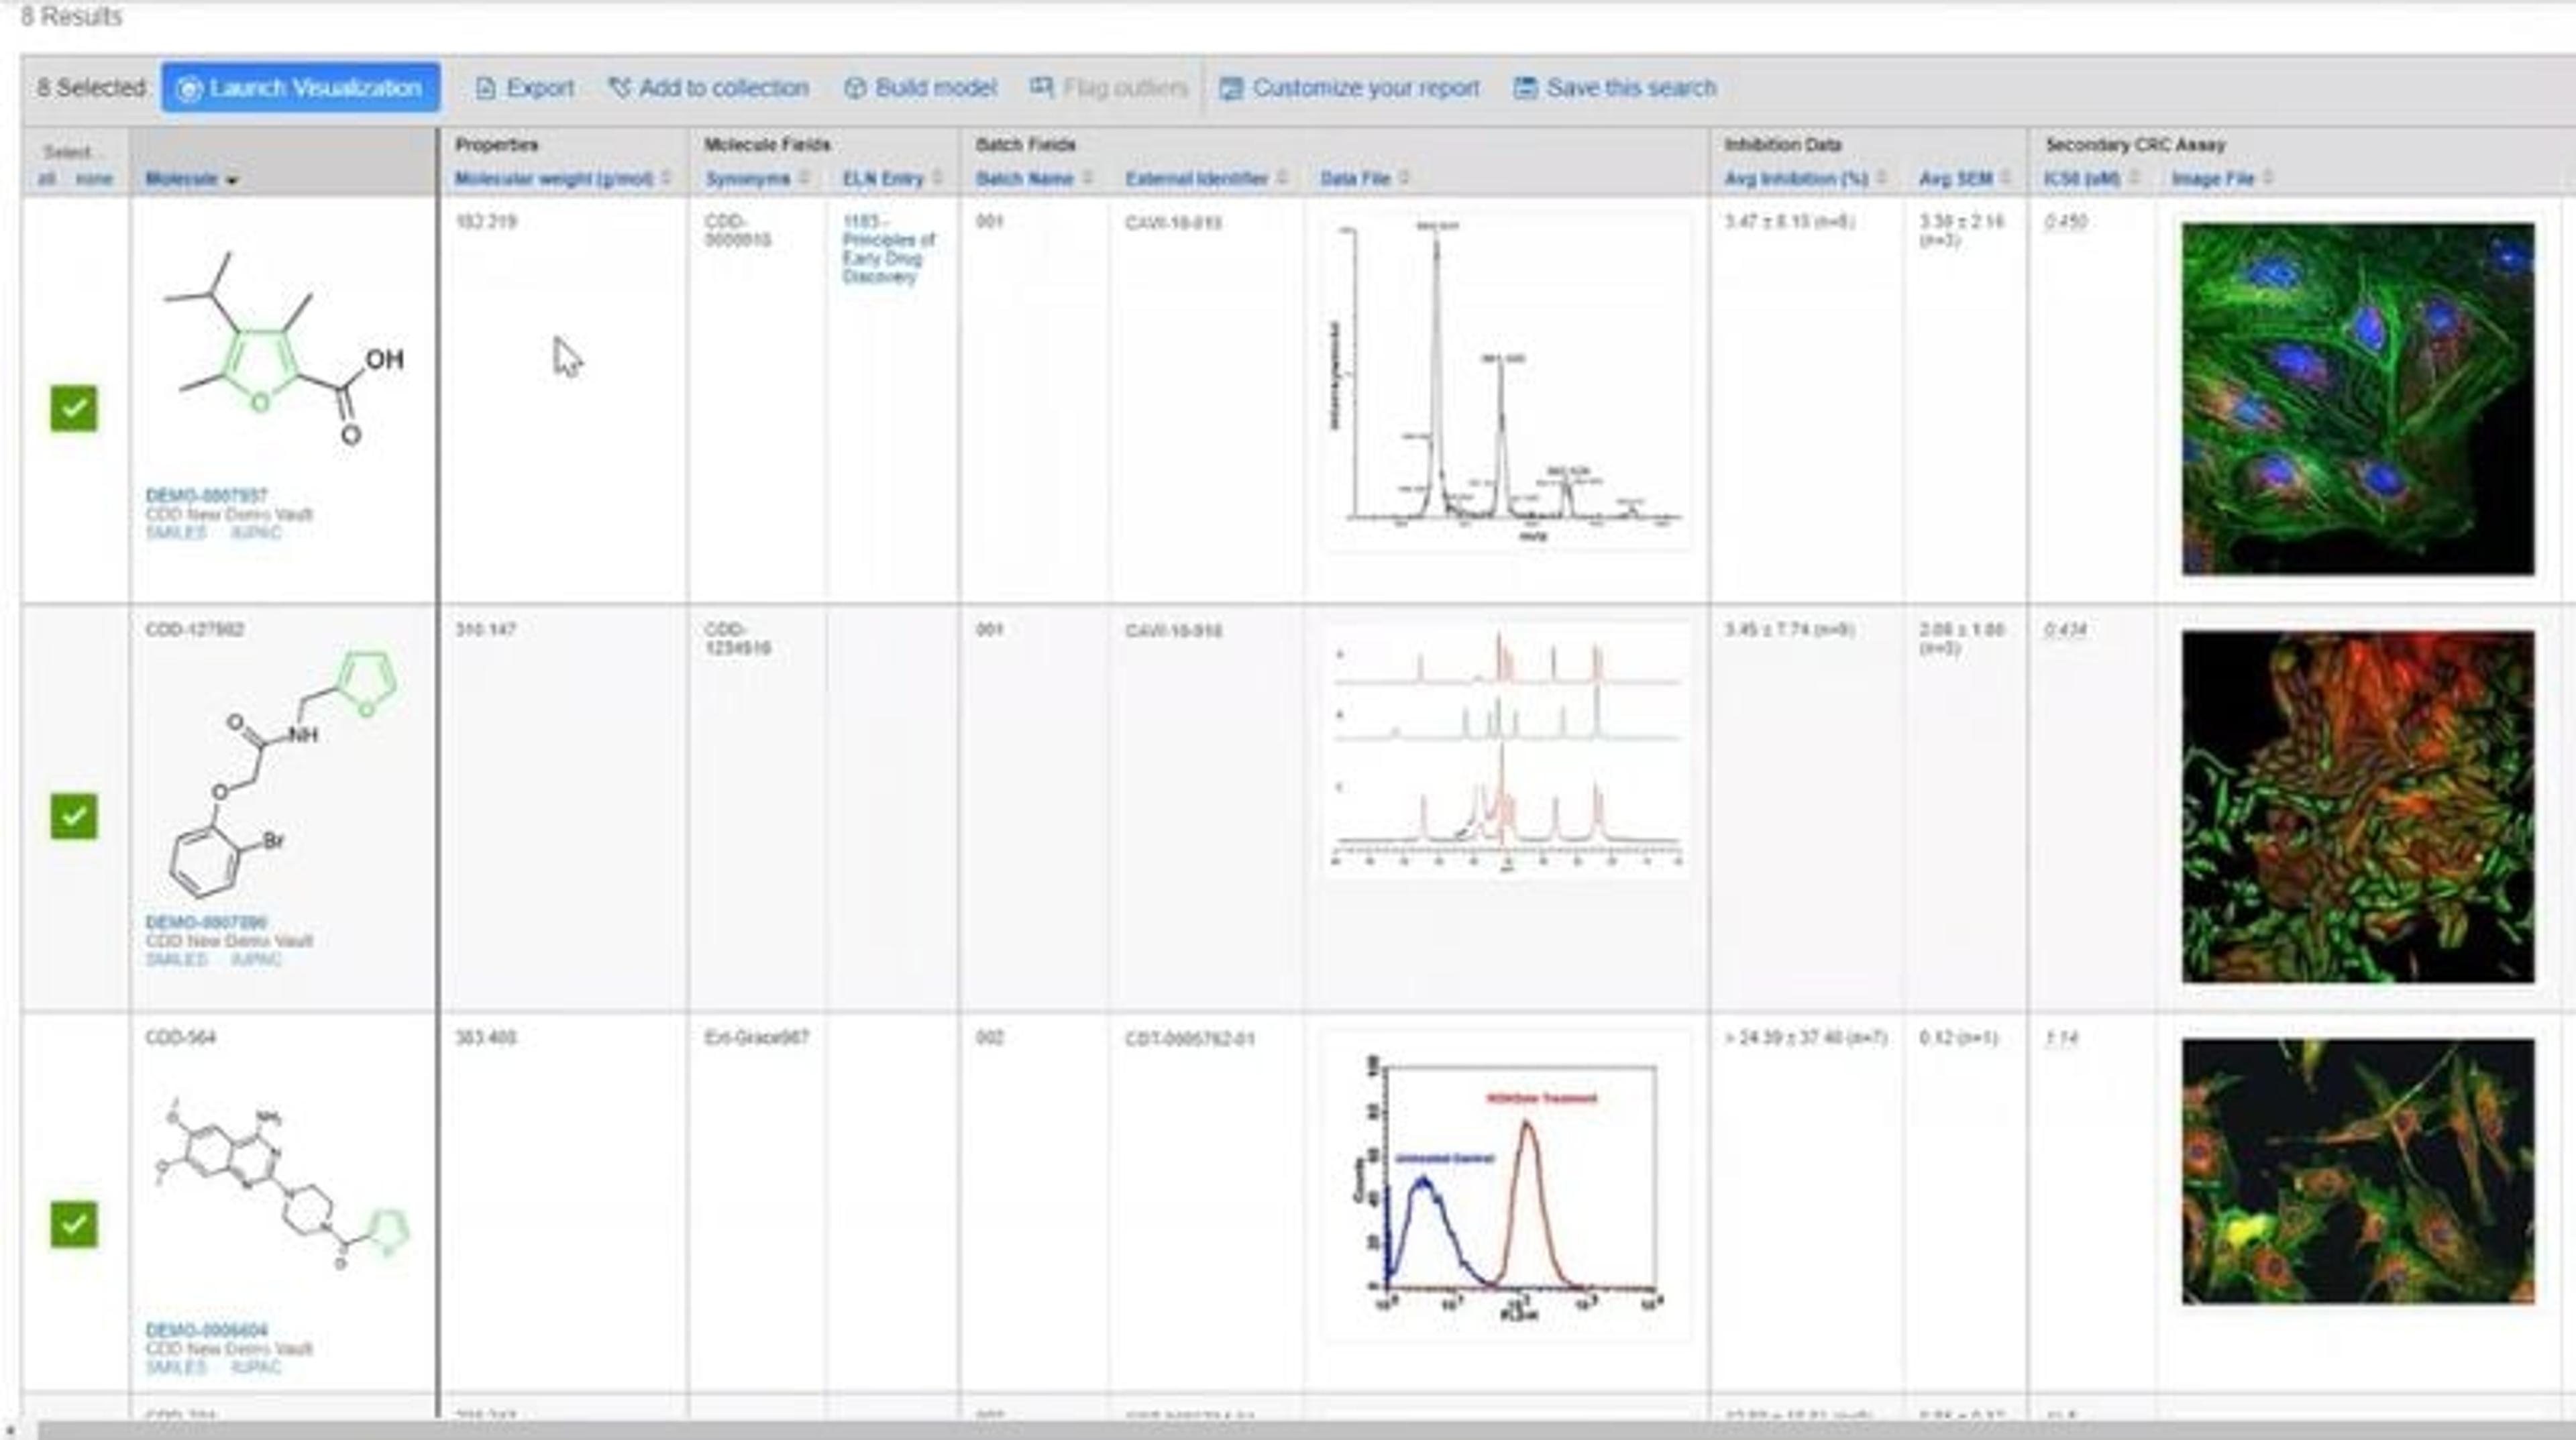Click the Batch Name column header
2576x1440 pixels.
click(1024, 178)
